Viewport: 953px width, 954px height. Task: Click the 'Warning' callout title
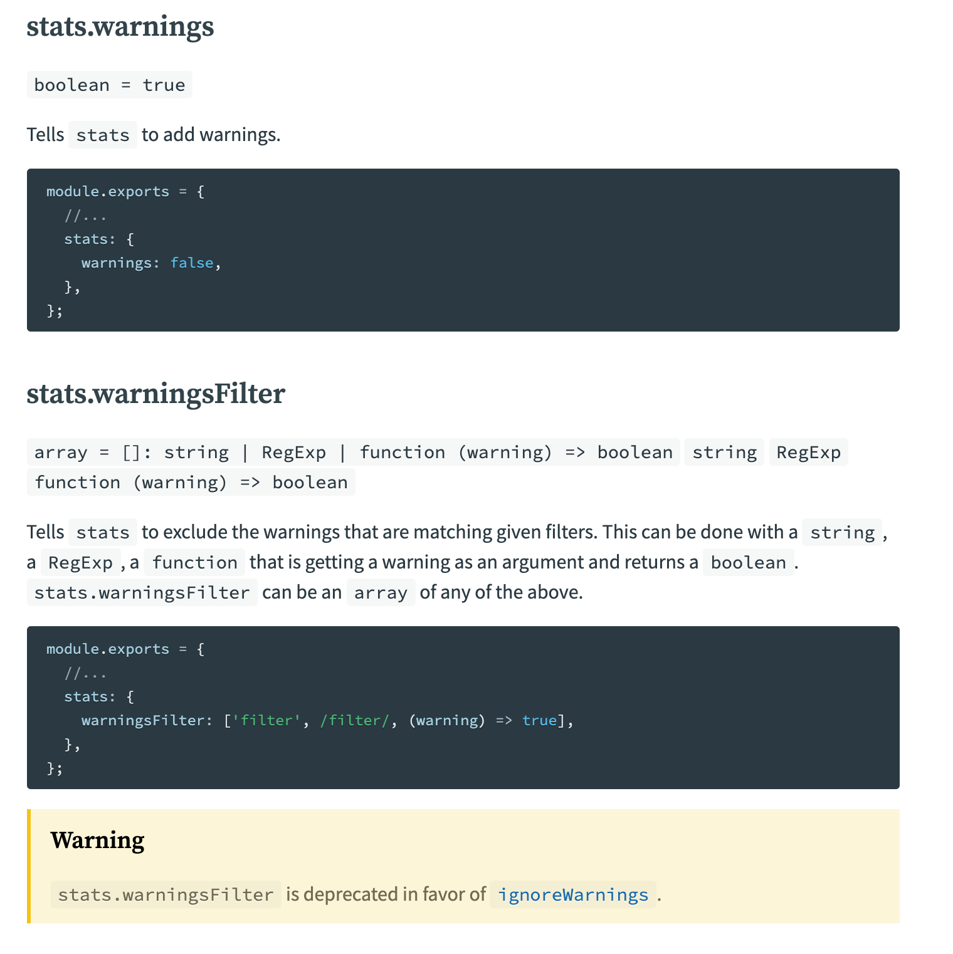(x=98, y=841)
